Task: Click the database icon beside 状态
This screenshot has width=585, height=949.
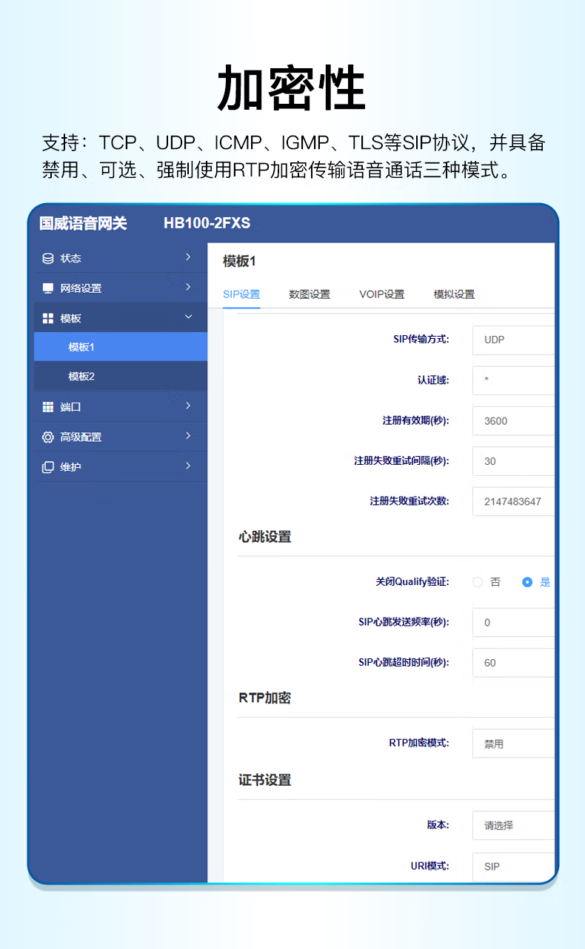Action: click(x=48, y=258)
